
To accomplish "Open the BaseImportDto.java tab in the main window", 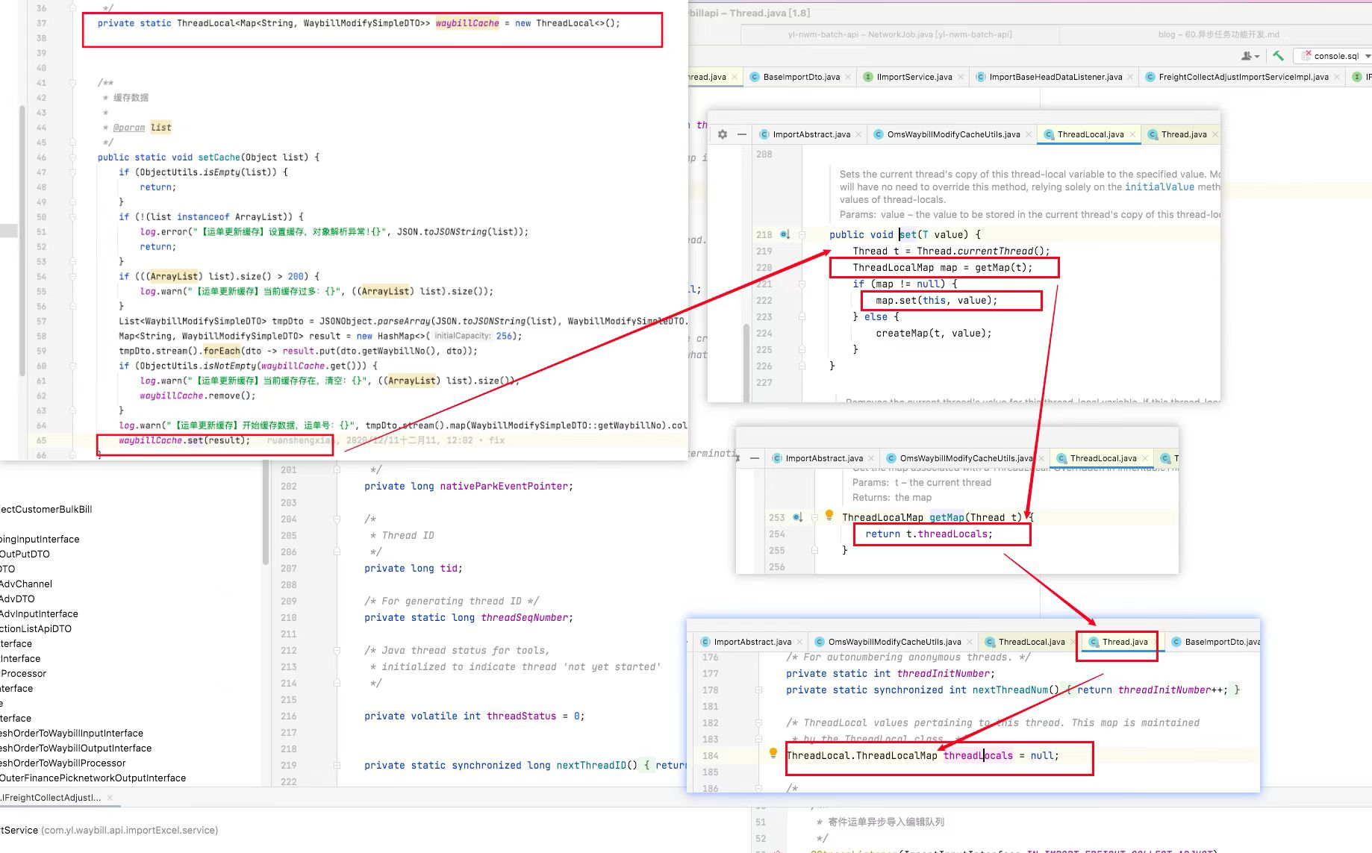I will 801,77.
